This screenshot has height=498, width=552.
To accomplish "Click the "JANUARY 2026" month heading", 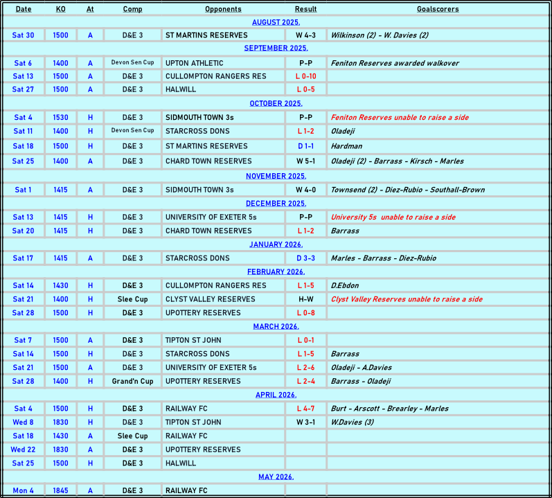I will (276, 244).
